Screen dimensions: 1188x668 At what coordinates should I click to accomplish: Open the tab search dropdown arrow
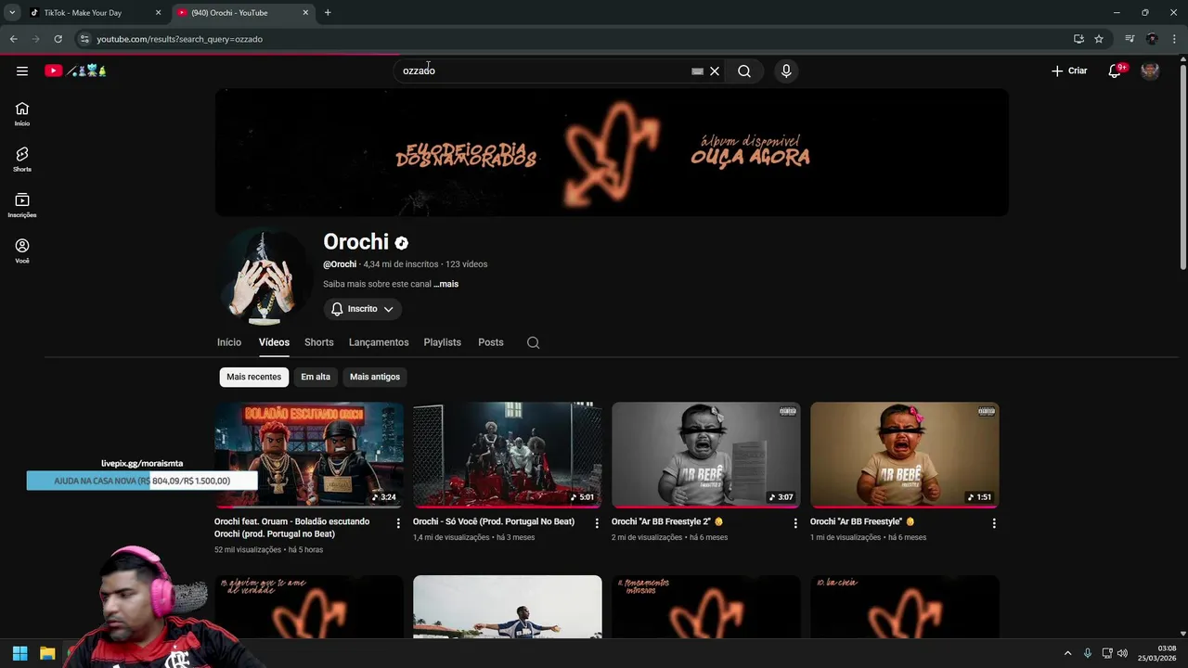point(12,13)
